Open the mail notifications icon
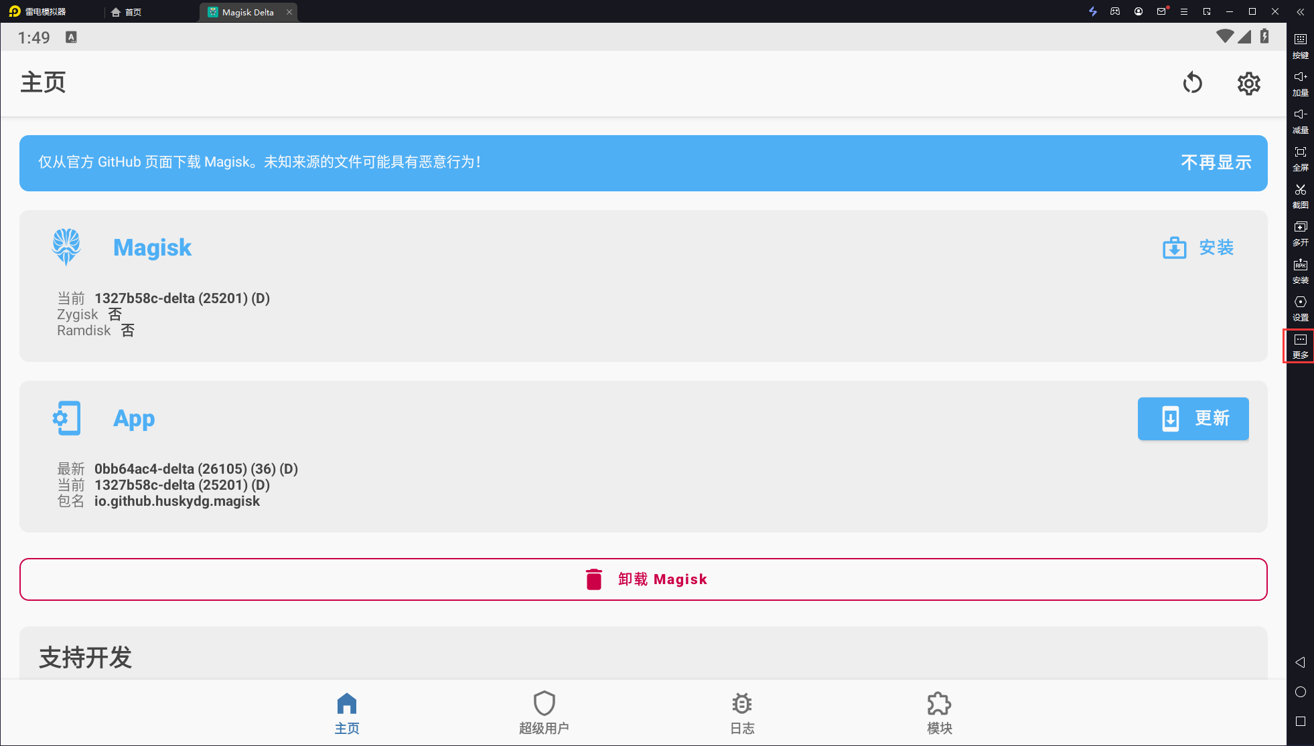This screenshot has height=746, width=1314. [1162, 11]
